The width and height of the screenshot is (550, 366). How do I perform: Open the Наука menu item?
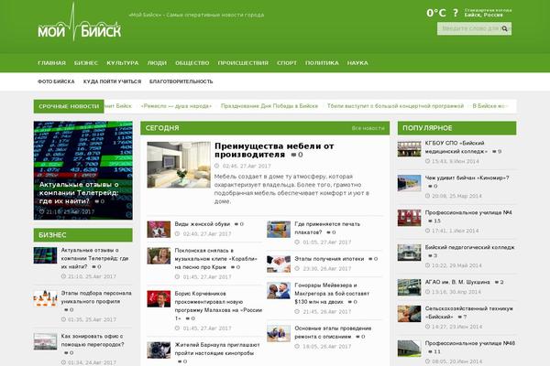click(357, 63)
